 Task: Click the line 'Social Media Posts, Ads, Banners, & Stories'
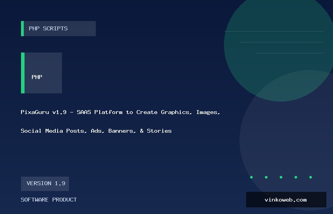click(x=96, y=131)
